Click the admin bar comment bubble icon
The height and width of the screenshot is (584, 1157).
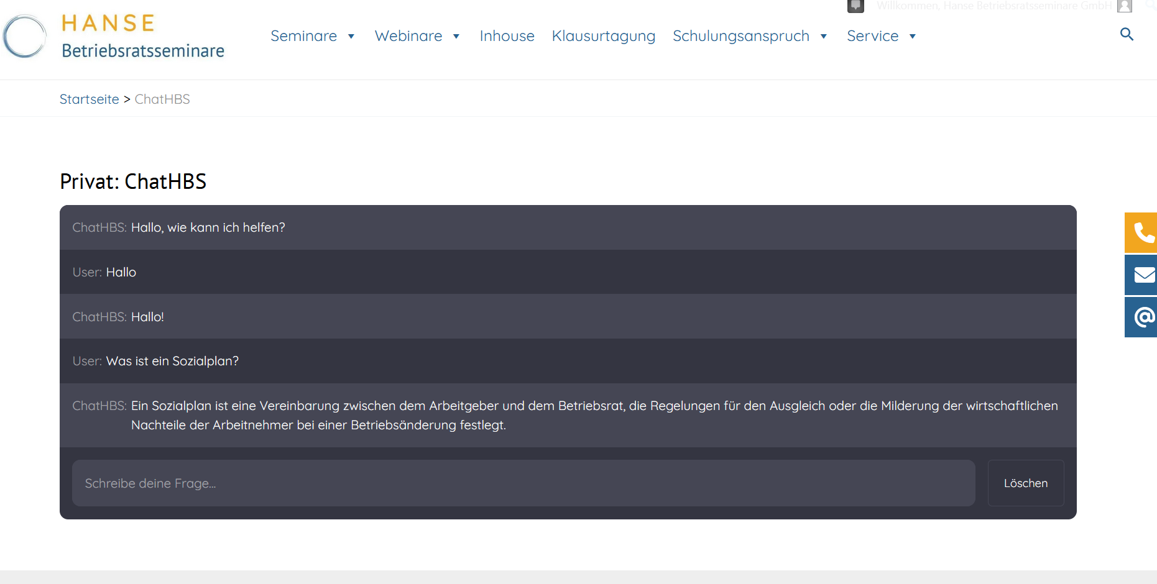855,6
